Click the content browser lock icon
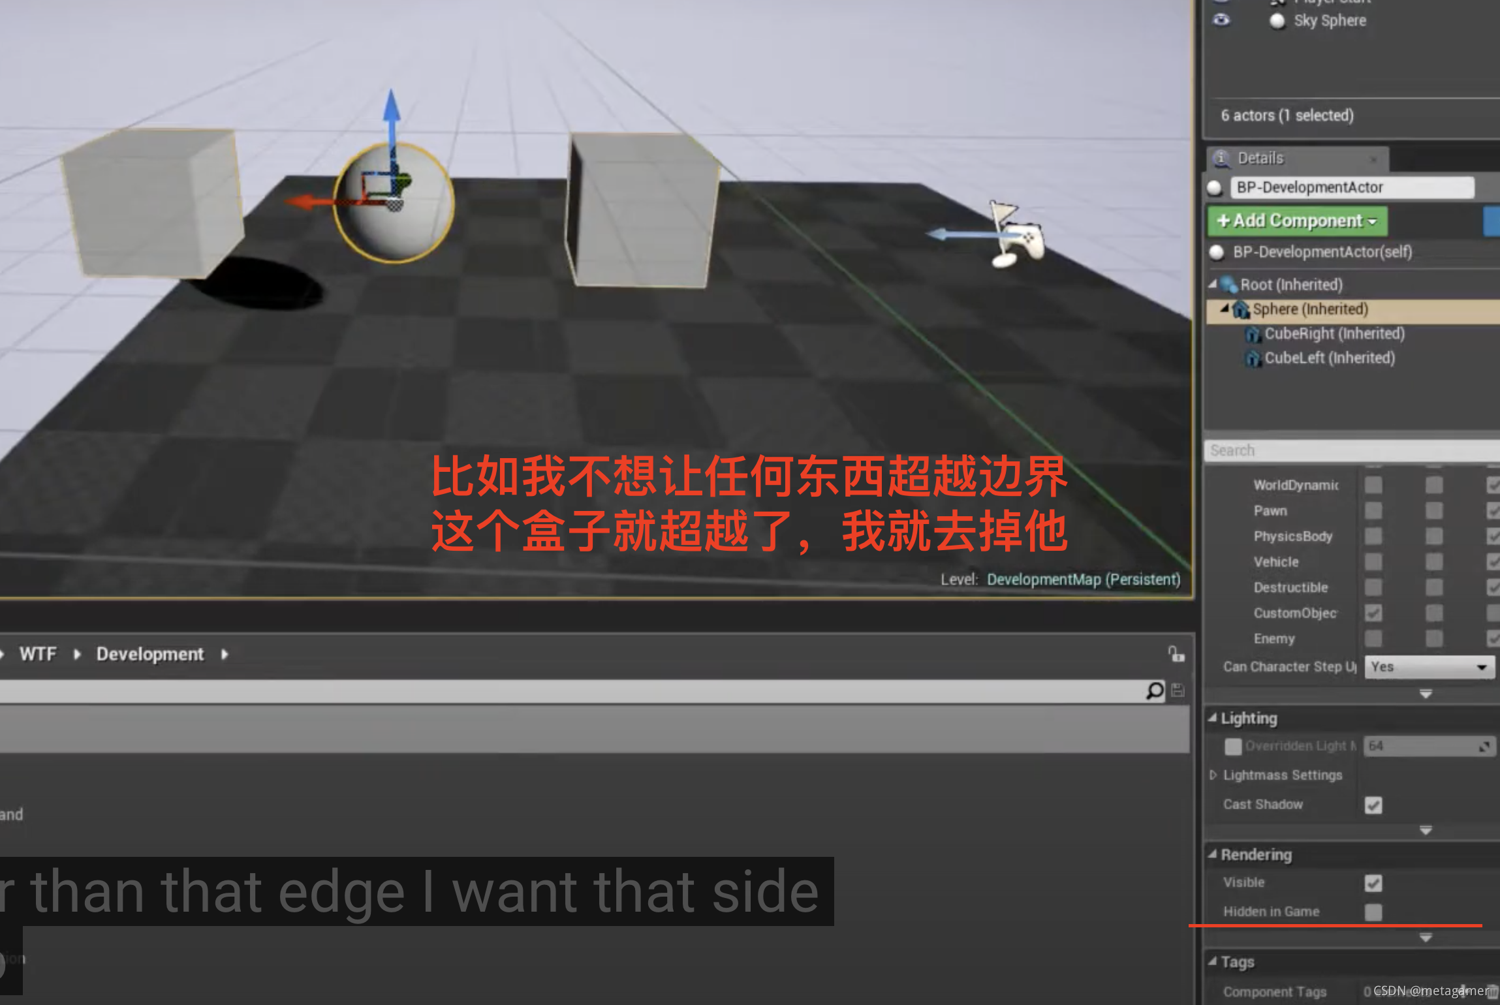Image resolution: width=1500 pixels, height=1005 pixels. click(x=1176, y=654)
